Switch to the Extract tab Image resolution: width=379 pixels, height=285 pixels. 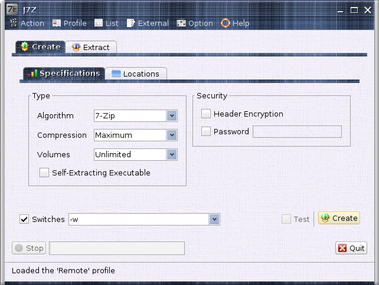(x=91, y=47)
